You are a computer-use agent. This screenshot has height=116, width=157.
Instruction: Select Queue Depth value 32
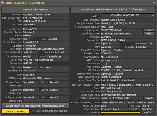151,44
